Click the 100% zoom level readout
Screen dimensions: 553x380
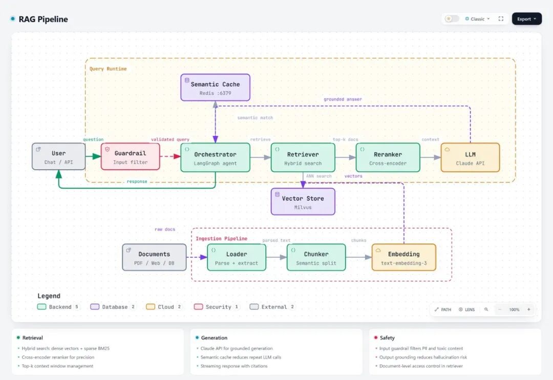514,309
